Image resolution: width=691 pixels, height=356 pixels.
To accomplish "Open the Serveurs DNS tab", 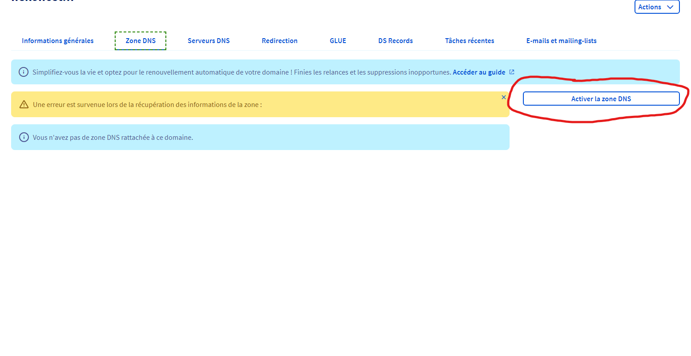I will [209, 41].
